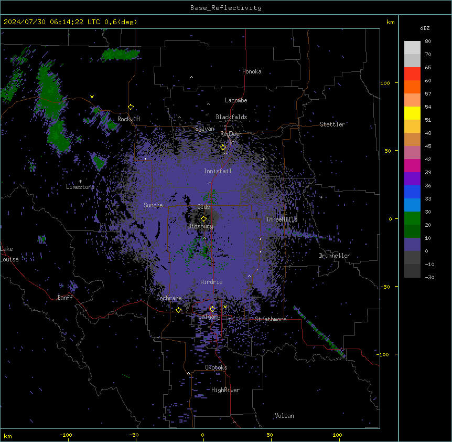Click the Sylvan label
Screen dimensions: 452x442
(x=205, y=129)
